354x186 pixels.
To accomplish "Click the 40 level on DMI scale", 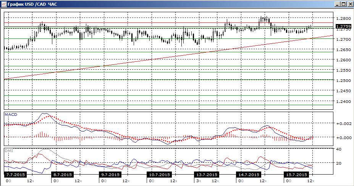I will coord(339,149).
